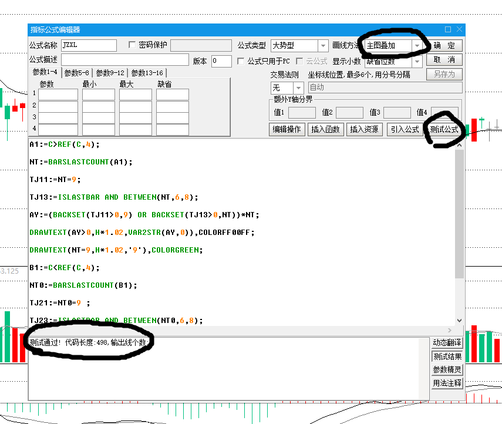Expand the 画线方法 dropdown arrow
Viewport: 502px width, 424px height.
pyautogui.click(x=417, y=46)
